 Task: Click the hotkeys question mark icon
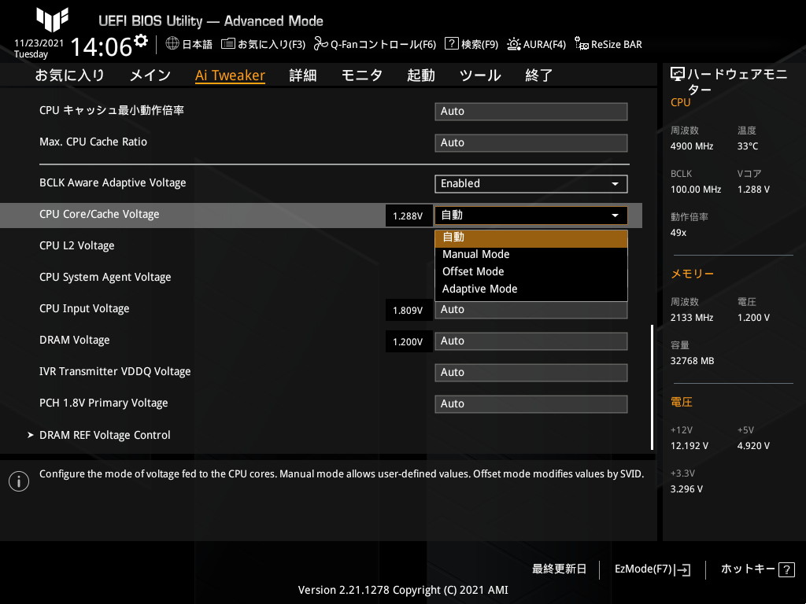tap(786, 569)
